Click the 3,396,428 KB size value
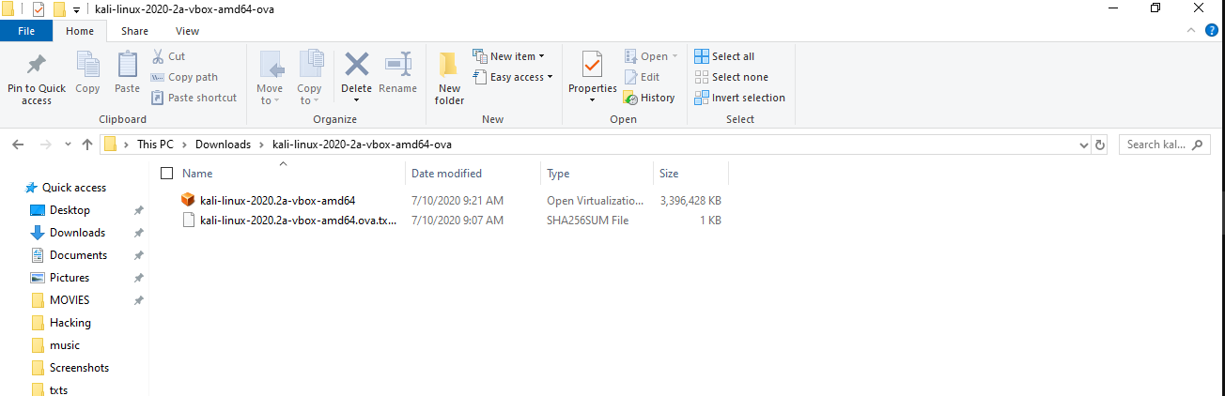This screenshot has width=1225, height=396. pyautogui.click(x=690, y=200)
